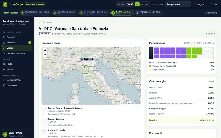This screenshot has width=221, height=138.
Task: Click 'Gasolio · 181 l' cost row
Action: 181,87
